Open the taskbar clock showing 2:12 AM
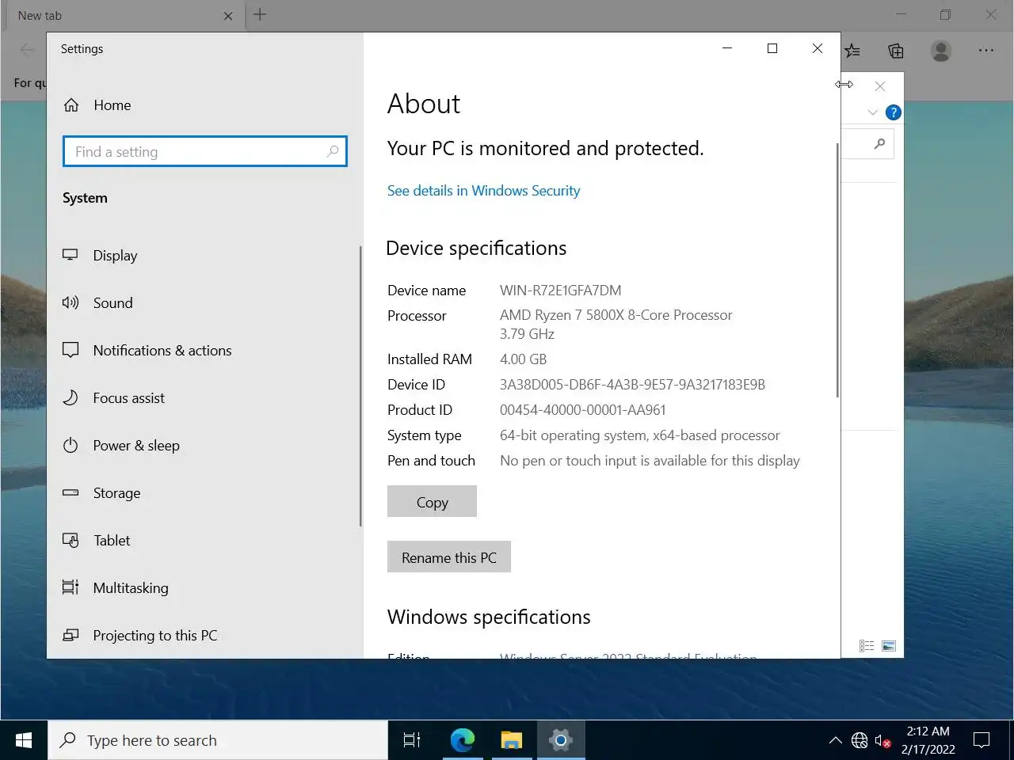Image resolution: width=1014 pixels, height=760 pixels. (928, 740)
